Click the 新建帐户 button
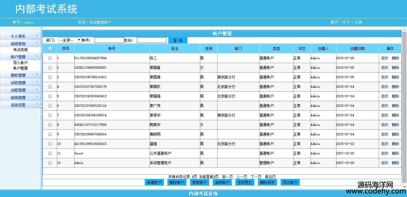 (154, 182)
